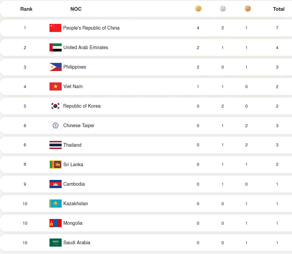
Task: Click the silver medal column icon
Action: click(223, 9)
